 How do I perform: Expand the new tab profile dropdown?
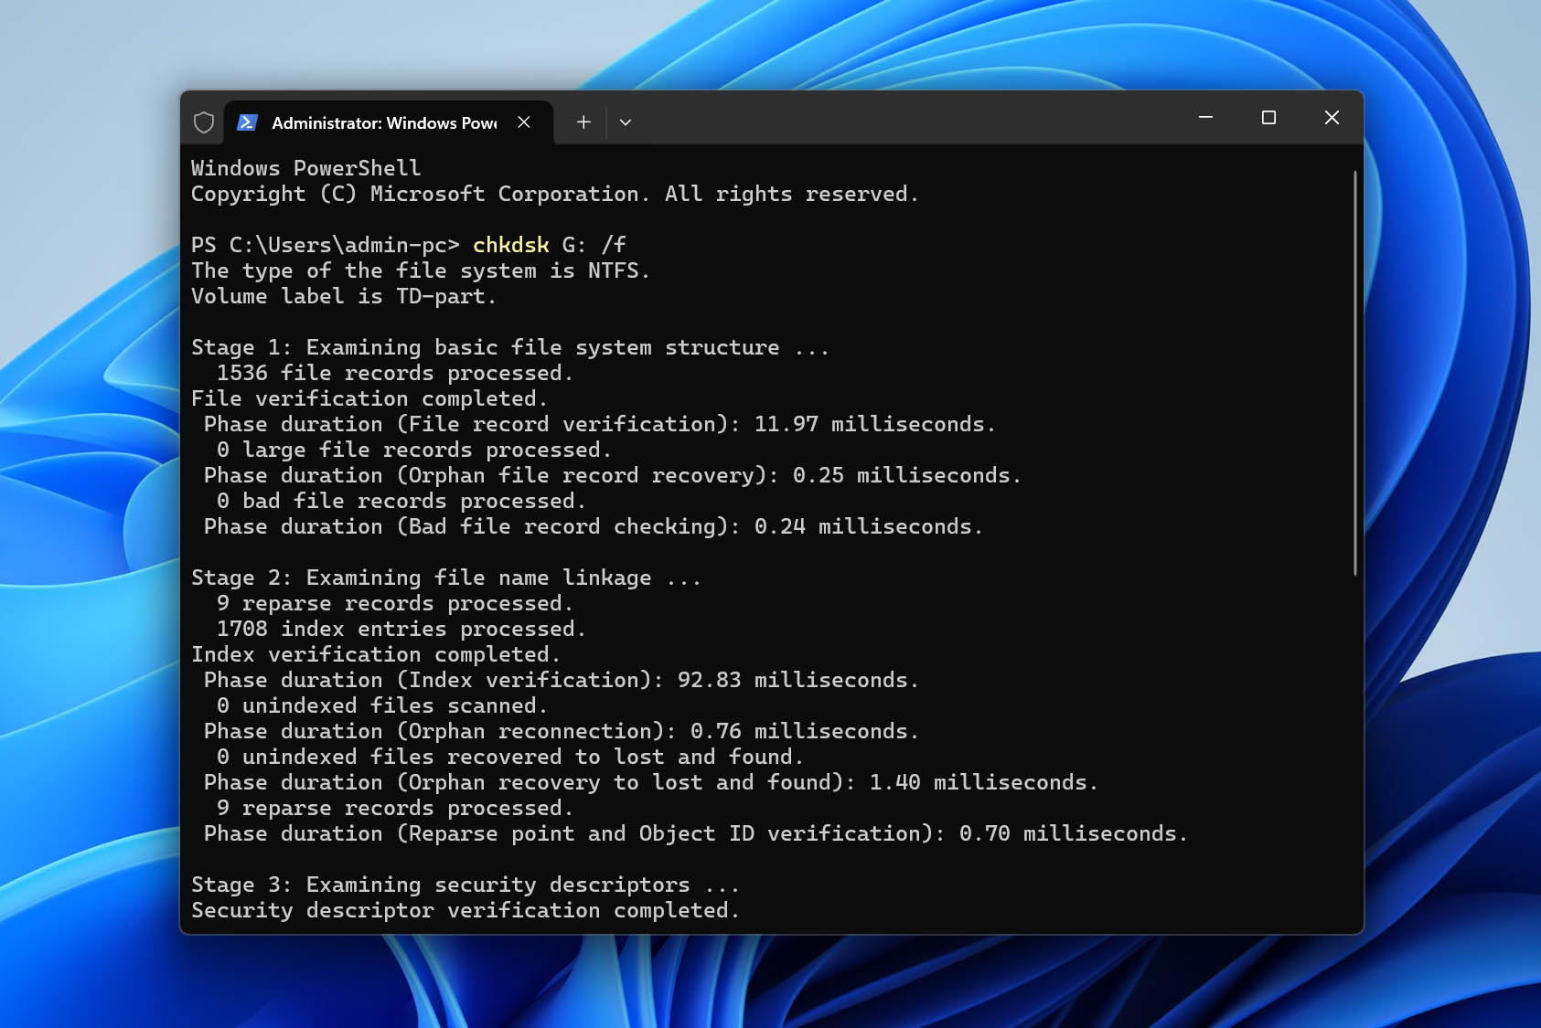(x=626, y=122)
